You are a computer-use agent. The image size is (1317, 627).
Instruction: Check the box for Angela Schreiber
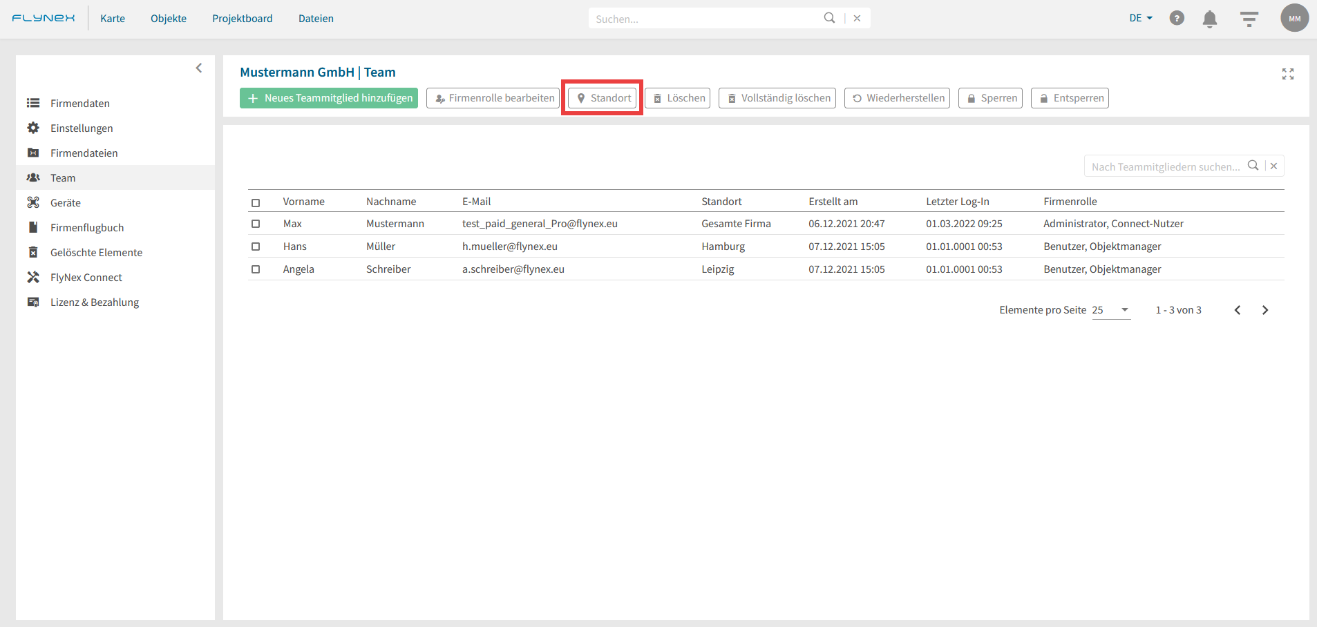pos(256,269)
